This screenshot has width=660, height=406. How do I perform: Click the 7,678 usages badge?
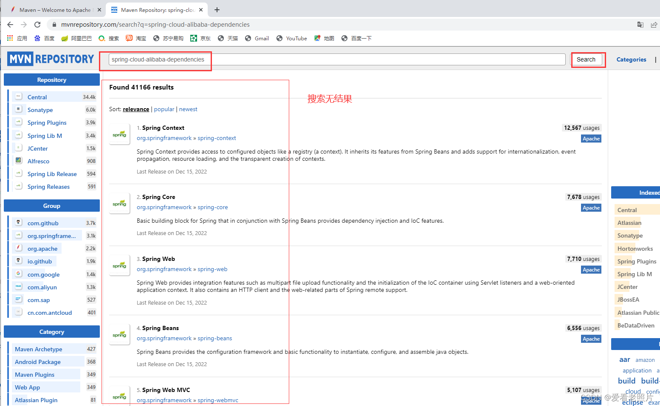(584, 197)
